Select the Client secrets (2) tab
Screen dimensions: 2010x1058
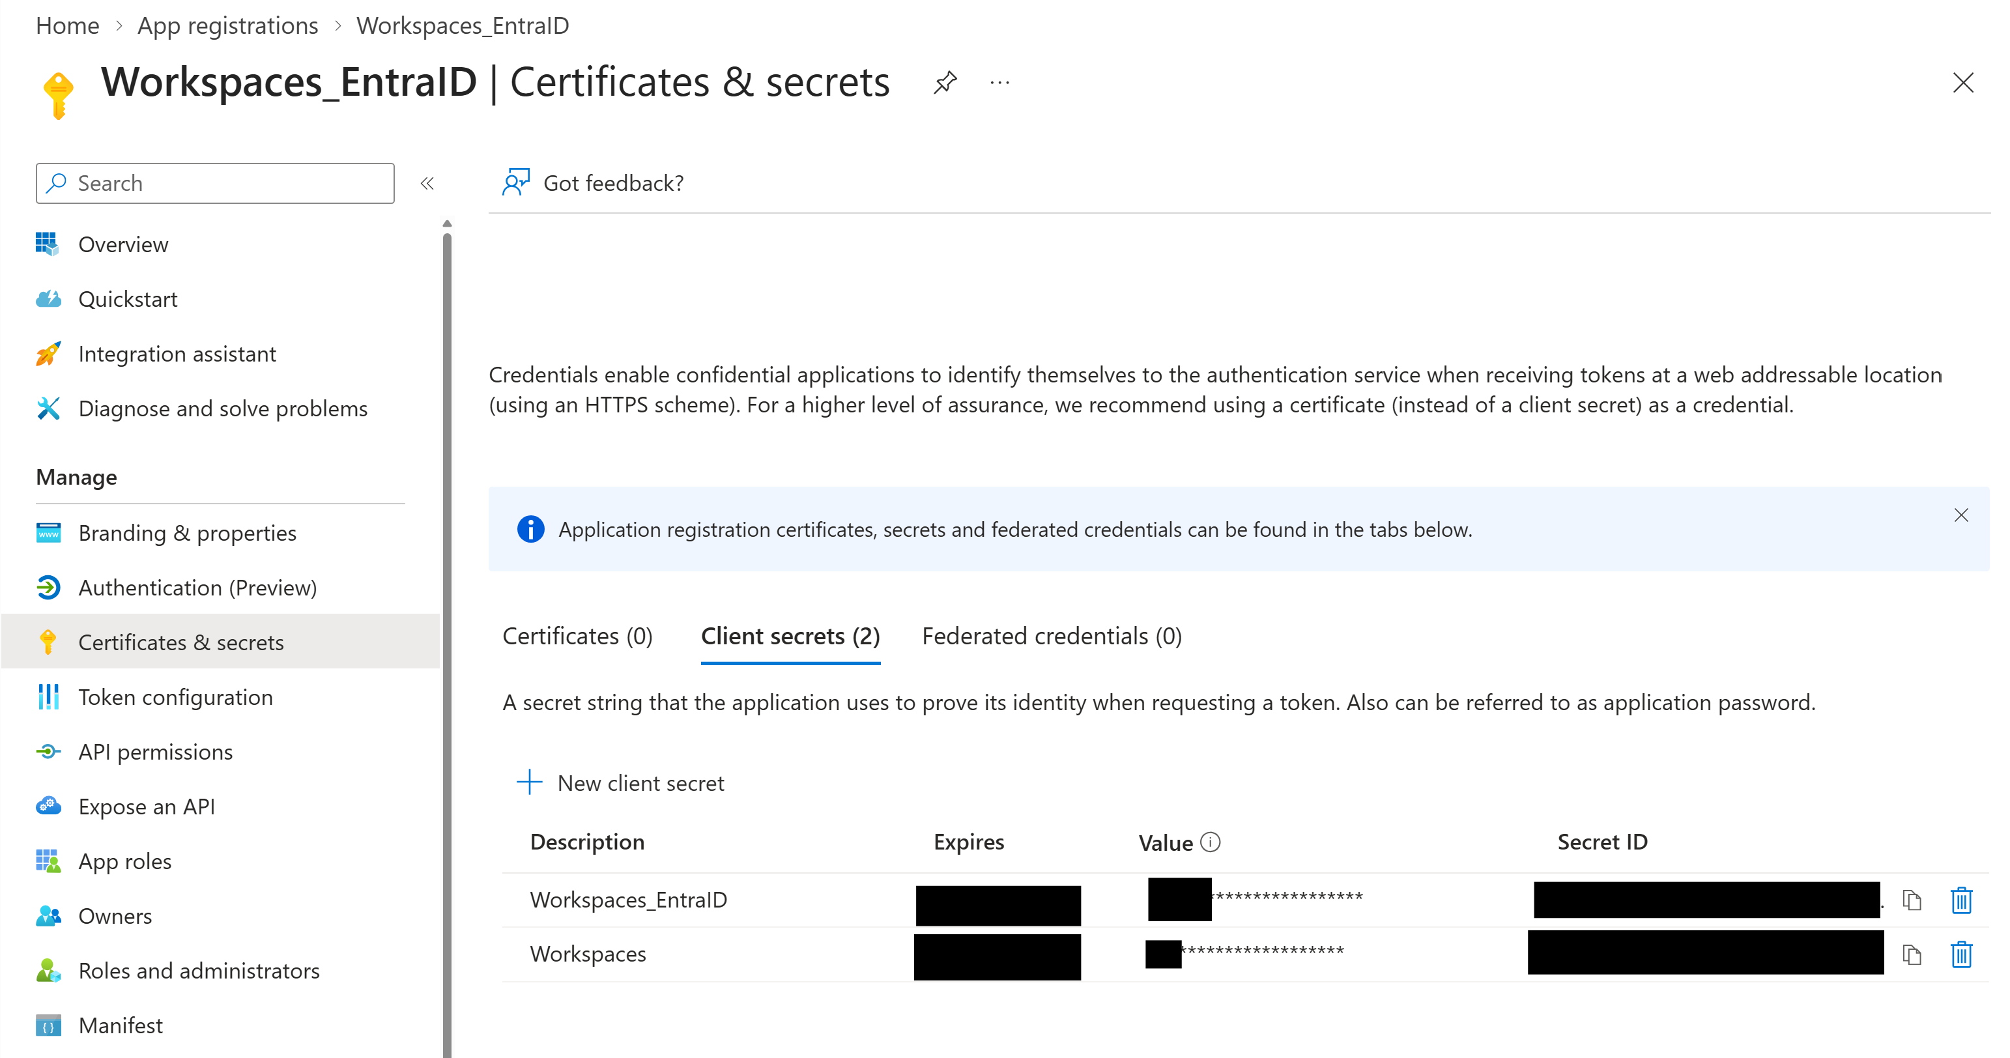790,636
